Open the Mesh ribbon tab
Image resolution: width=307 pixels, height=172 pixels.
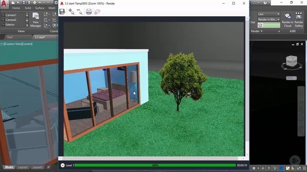tap(52, 8)
